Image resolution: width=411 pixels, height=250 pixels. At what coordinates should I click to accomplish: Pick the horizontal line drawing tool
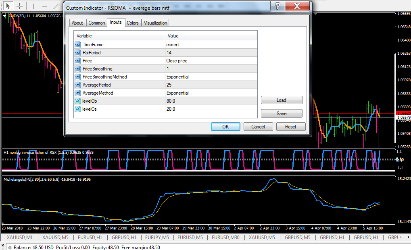tap(45, 6)
